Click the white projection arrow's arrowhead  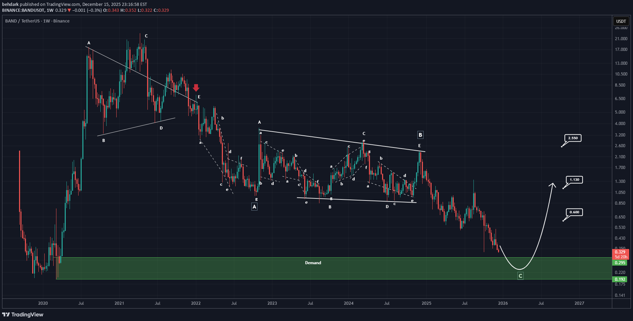(553, 185)
